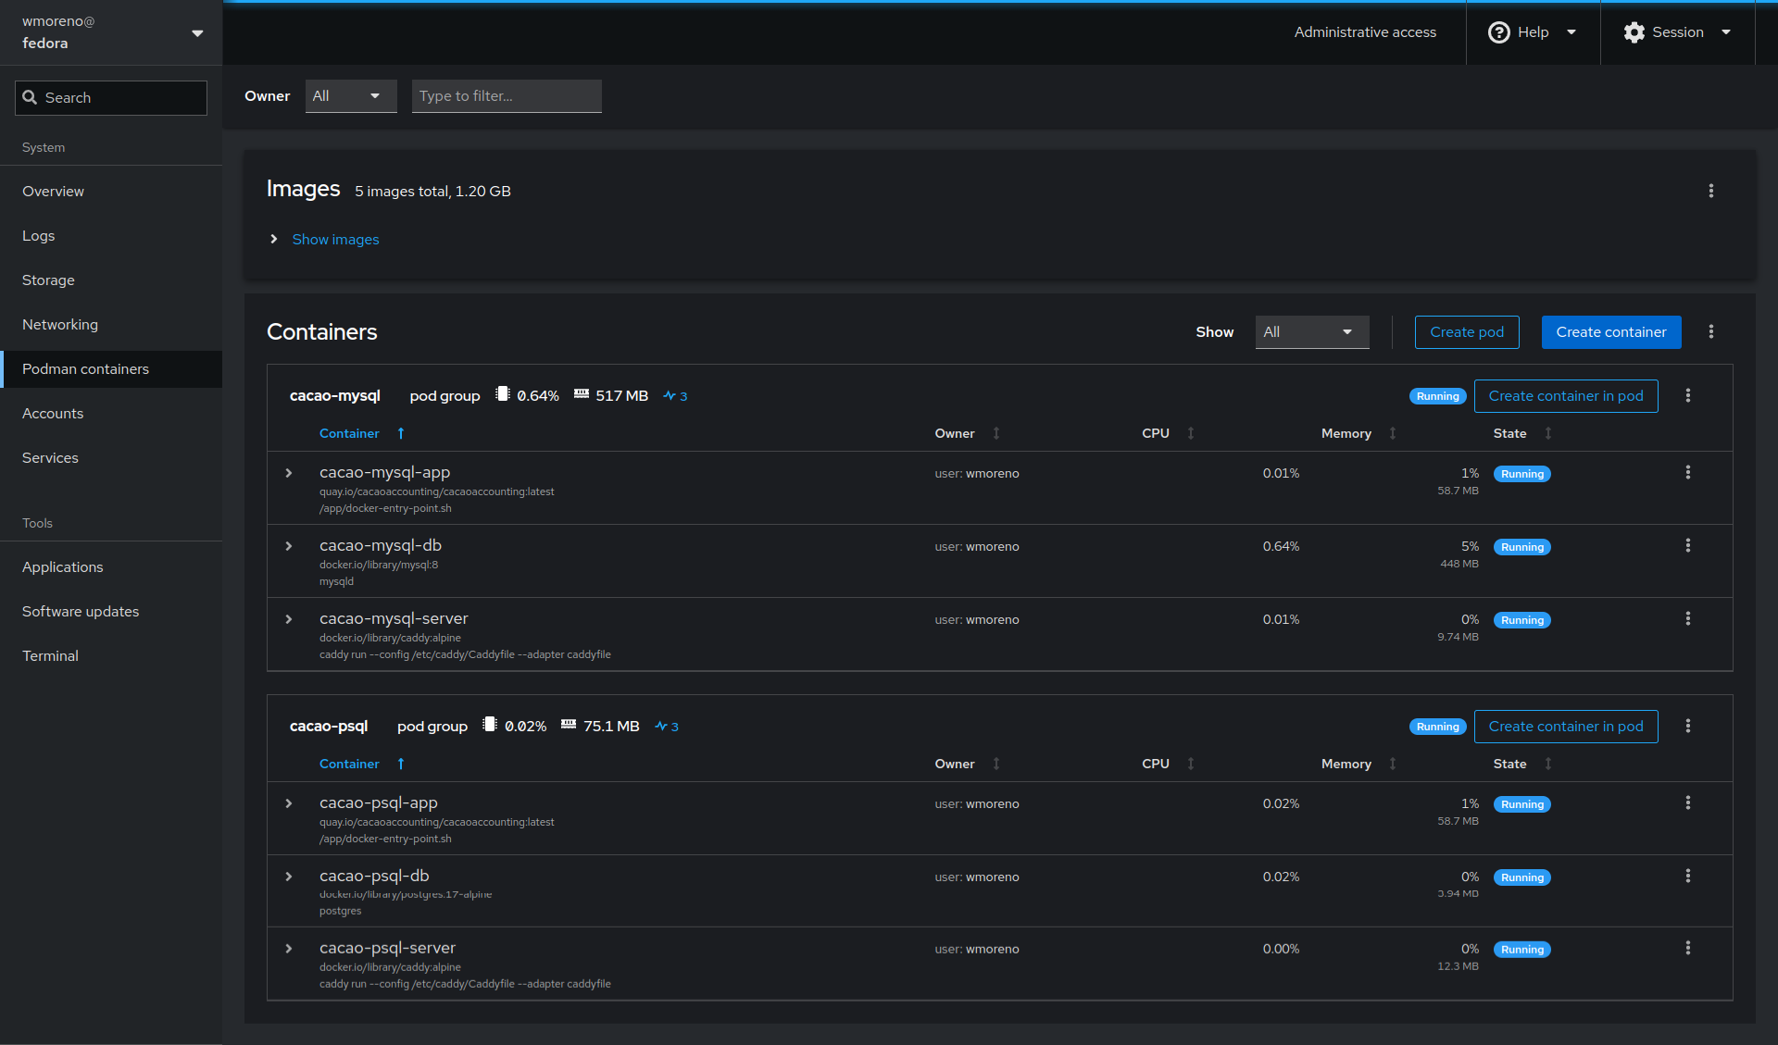1778x1045 pixels.
Task: Open the wmoreno@fedora host switcher dropdown
Action: point(111,32)
